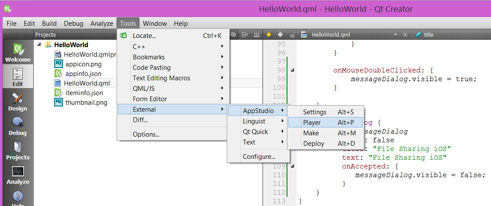Close the HelloWorld.qml document with X
Viewport: 491px width, 206px height.
405,35
